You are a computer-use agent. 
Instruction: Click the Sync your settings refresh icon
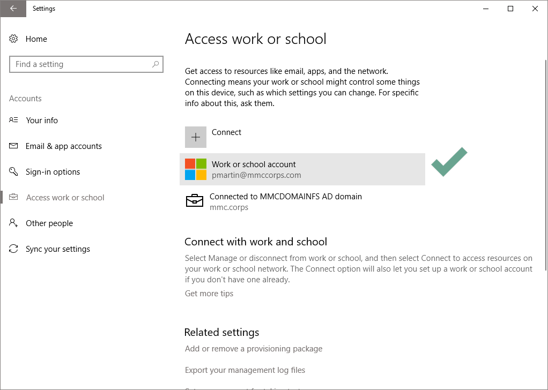[x=13, y=249]
